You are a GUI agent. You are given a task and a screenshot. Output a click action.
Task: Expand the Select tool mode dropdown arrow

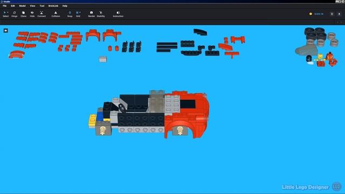coord(8,12)
